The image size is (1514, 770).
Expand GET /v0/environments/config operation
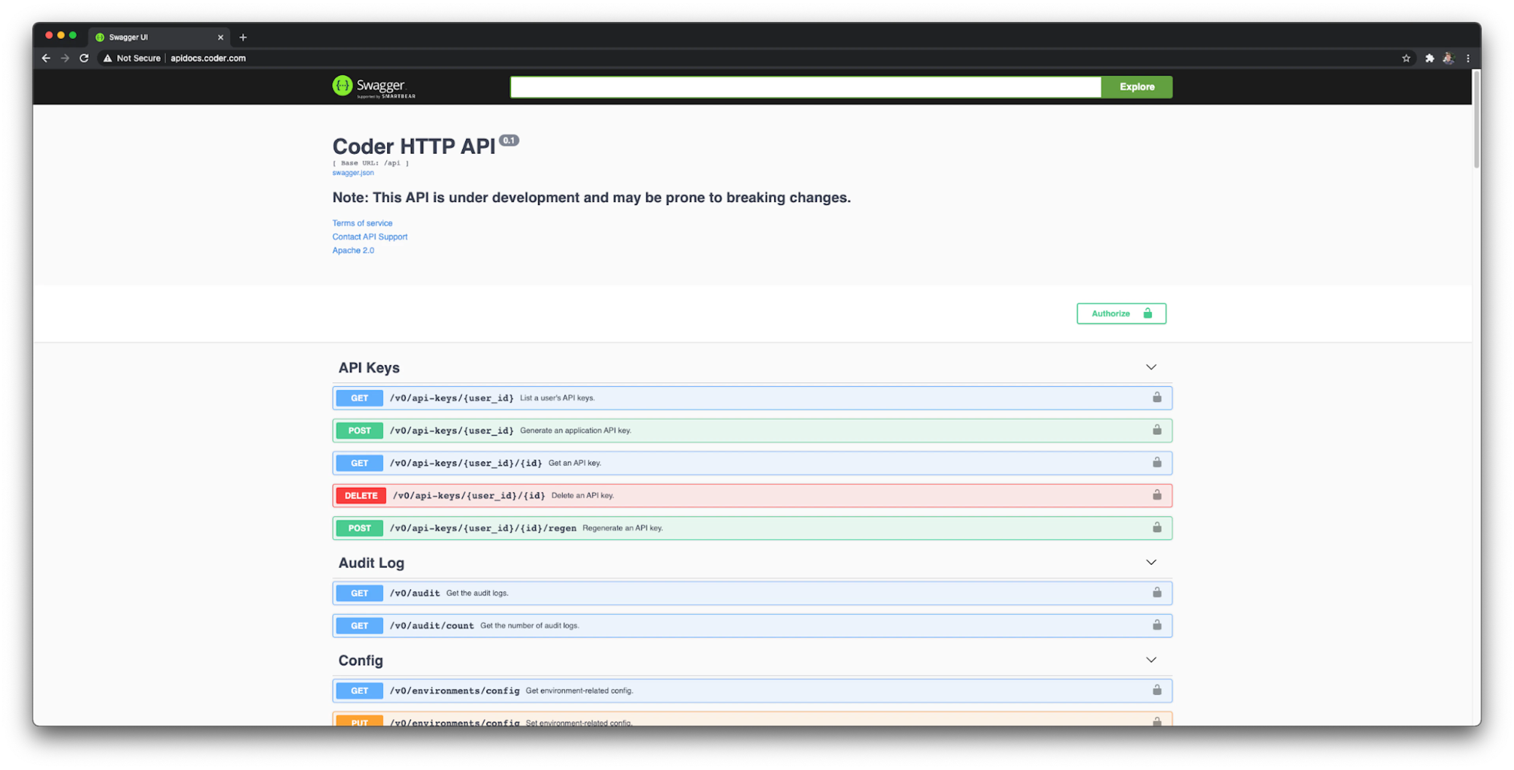[752, 690]
